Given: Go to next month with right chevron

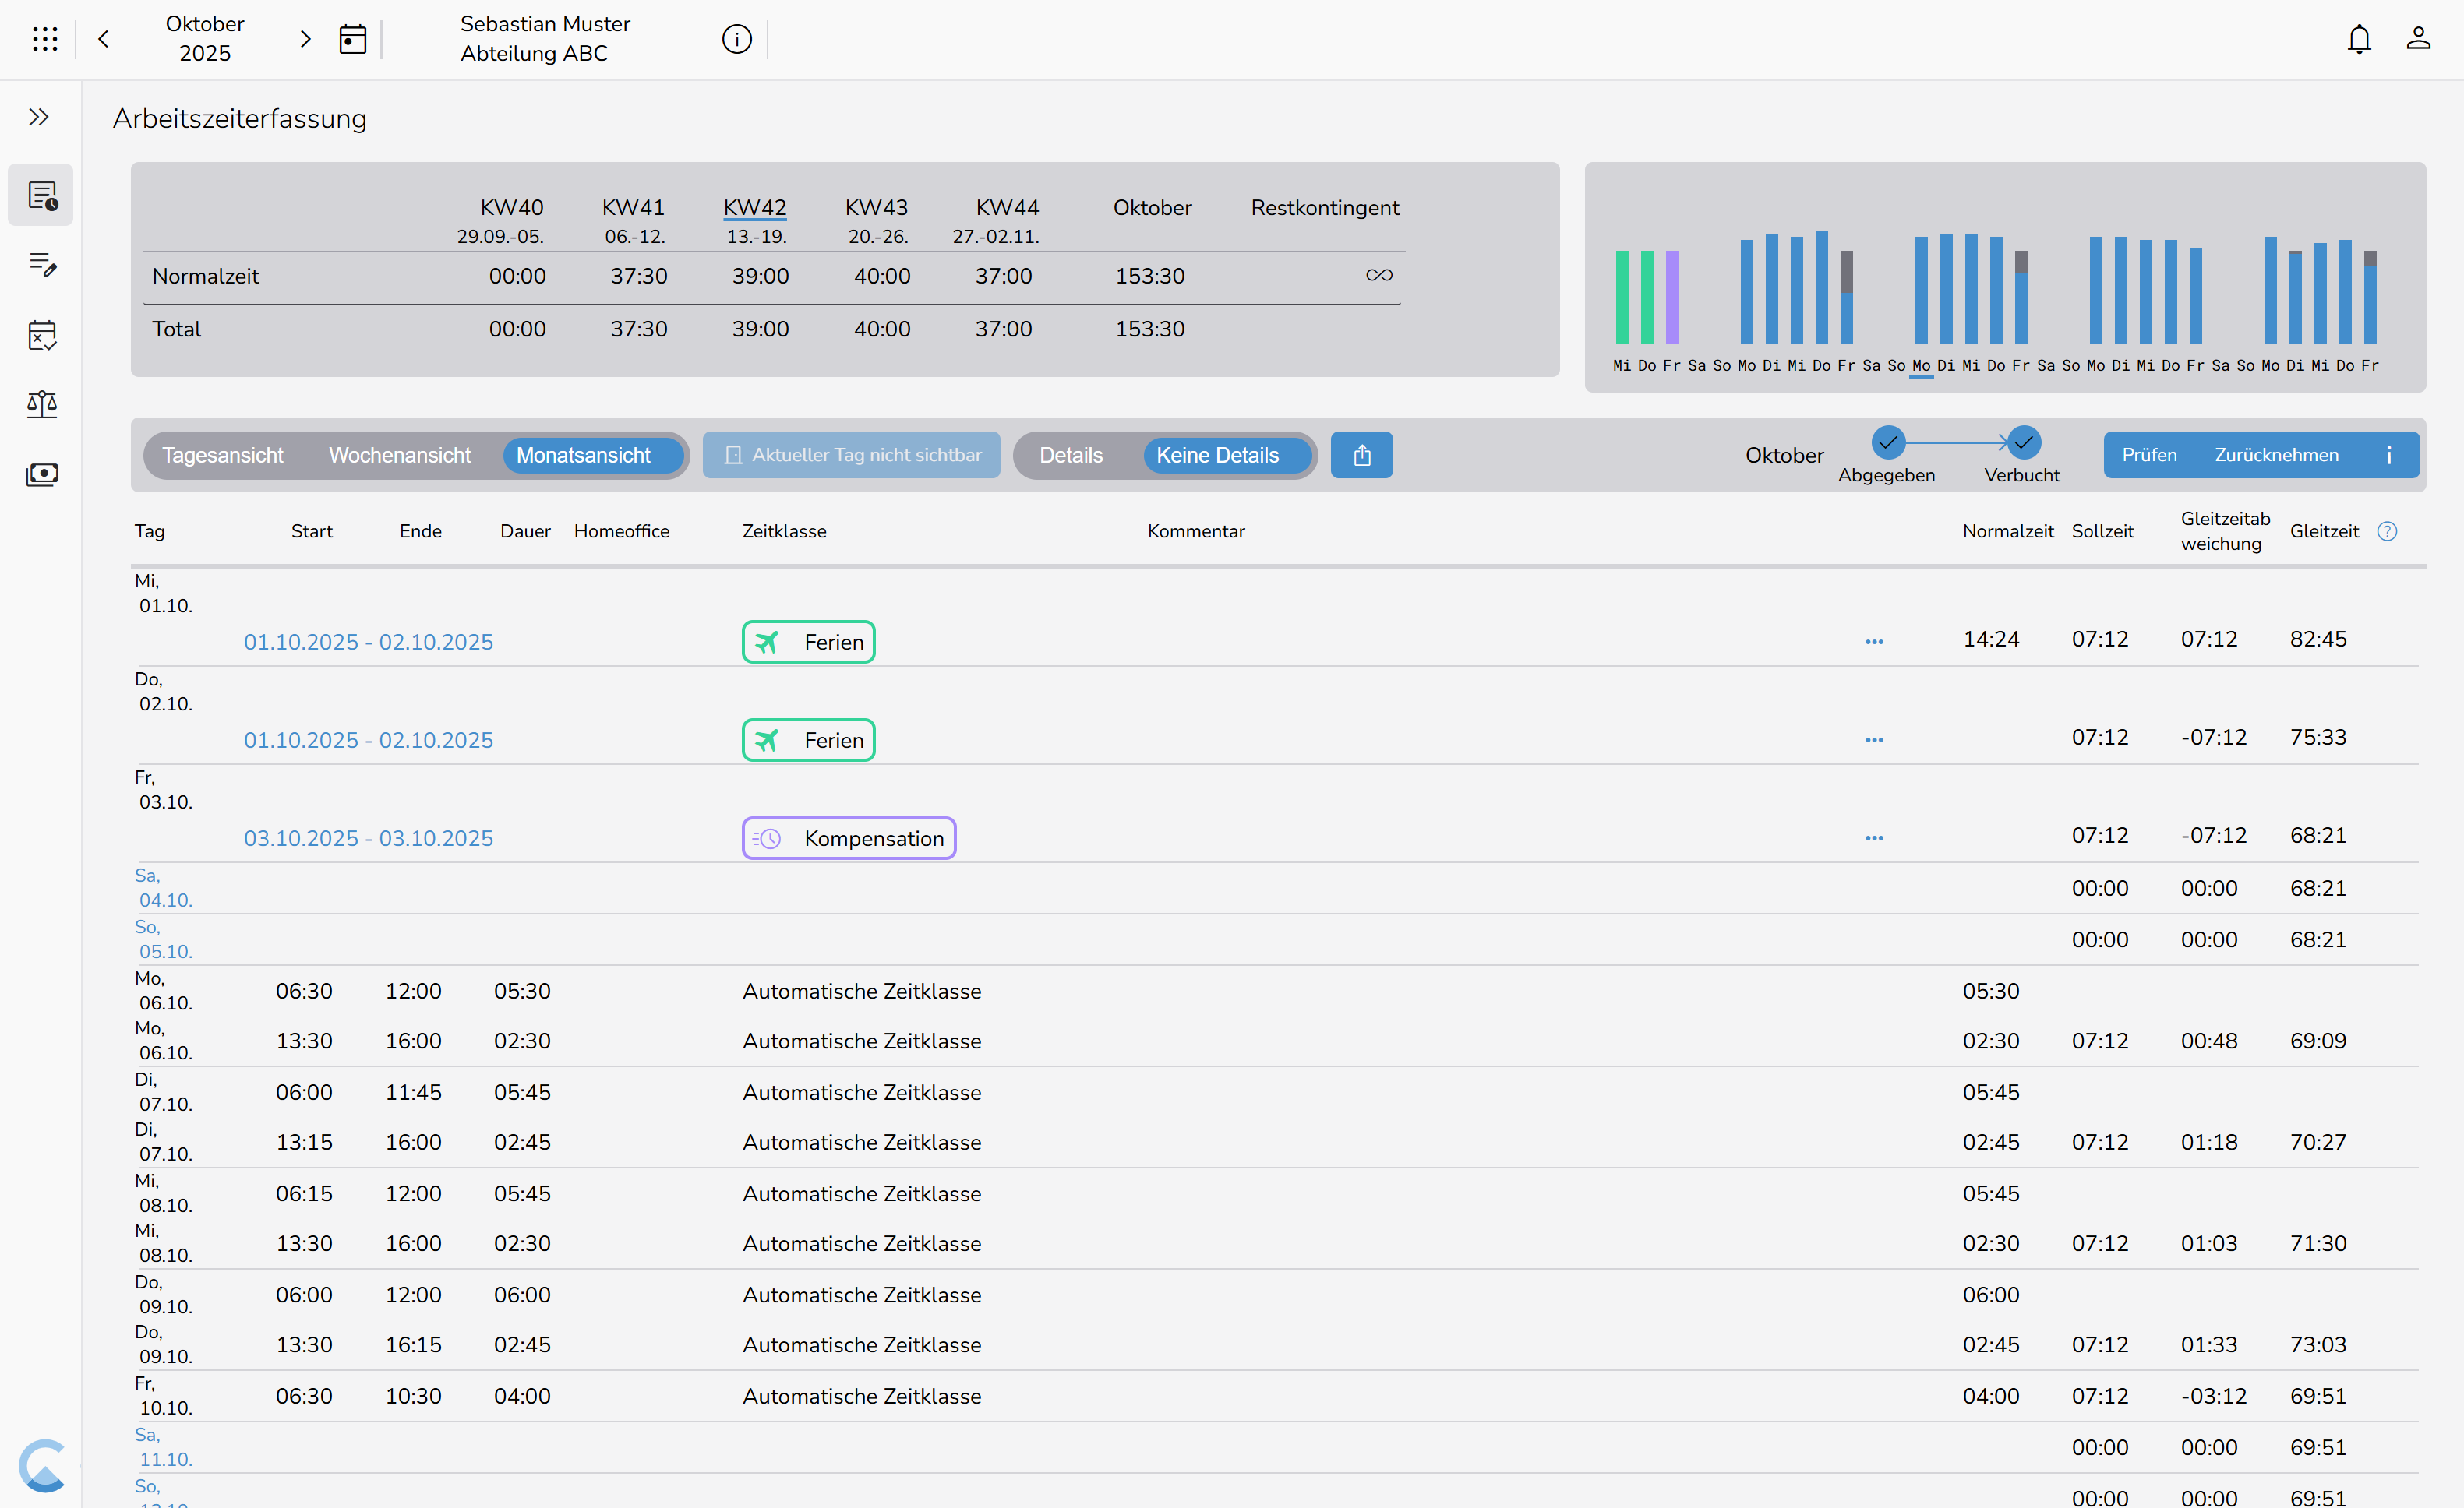Looking at the screenshot, I should click(306, 39).
